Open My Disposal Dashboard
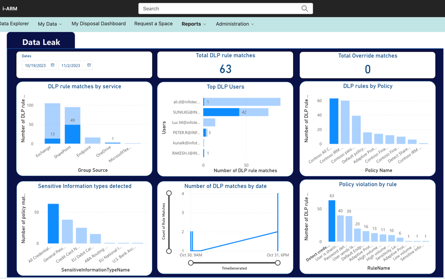445x279 pixels. tap(98, 24)
